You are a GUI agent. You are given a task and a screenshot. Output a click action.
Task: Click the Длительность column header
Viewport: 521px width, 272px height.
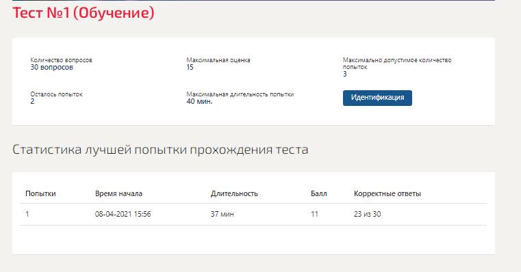(x=234, y=193)
